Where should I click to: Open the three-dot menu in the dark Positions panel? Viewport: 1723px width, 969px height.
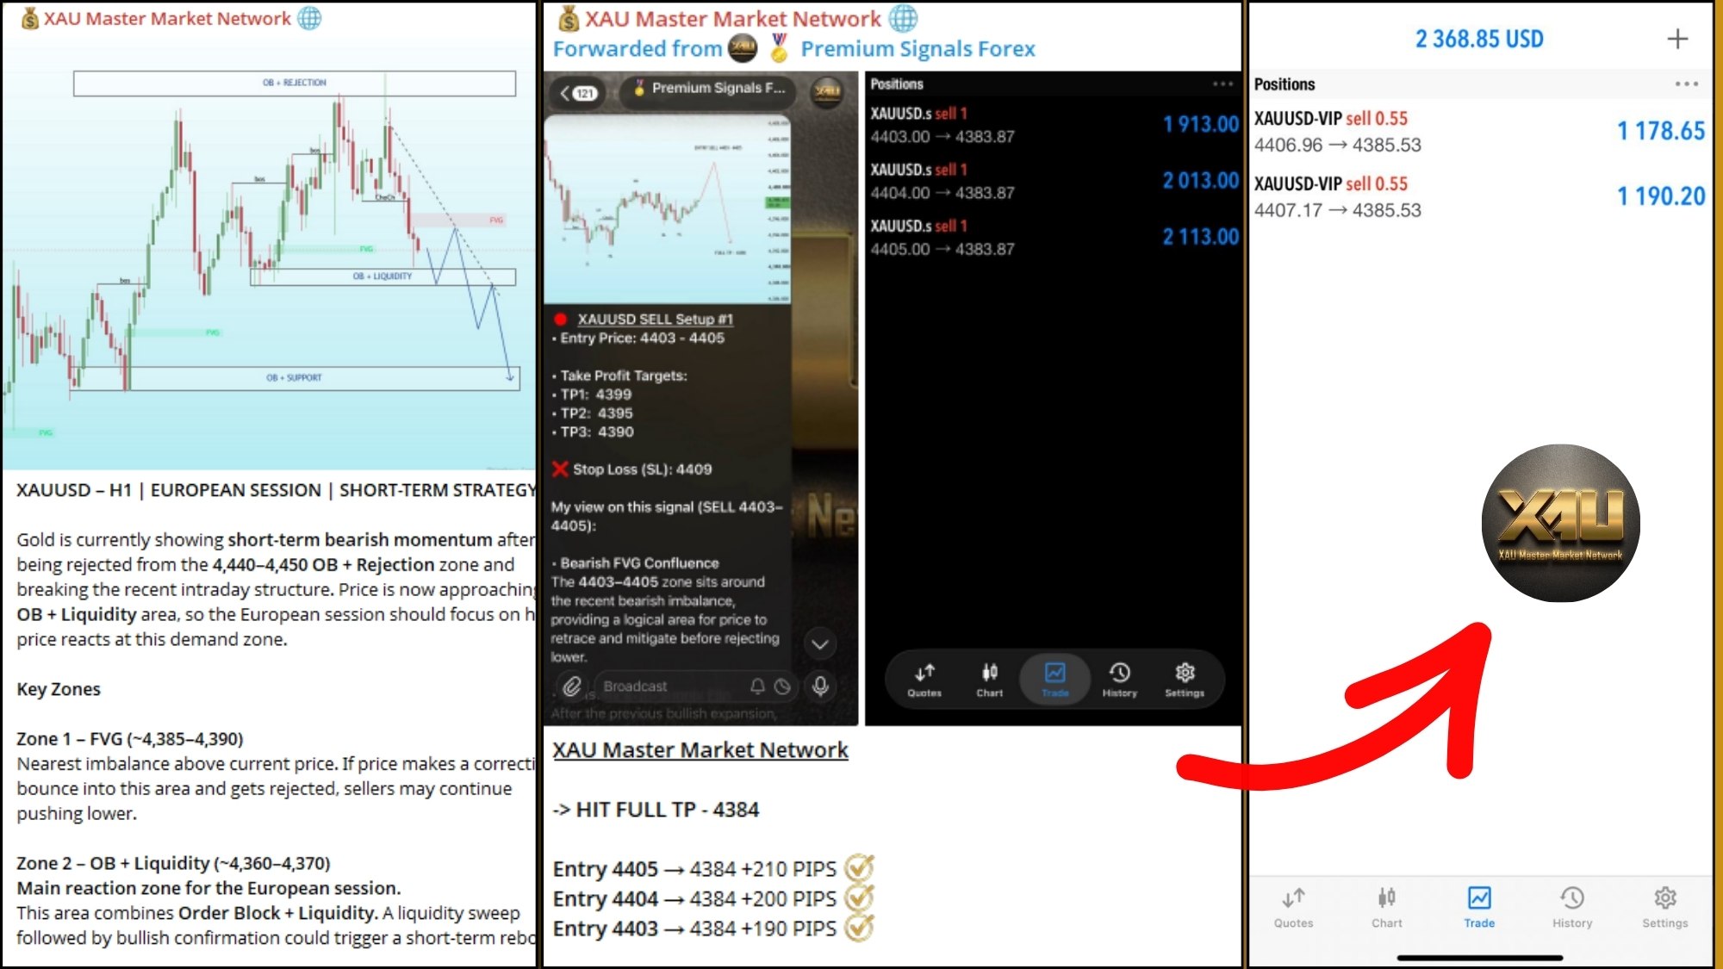tap(1222, 84)
